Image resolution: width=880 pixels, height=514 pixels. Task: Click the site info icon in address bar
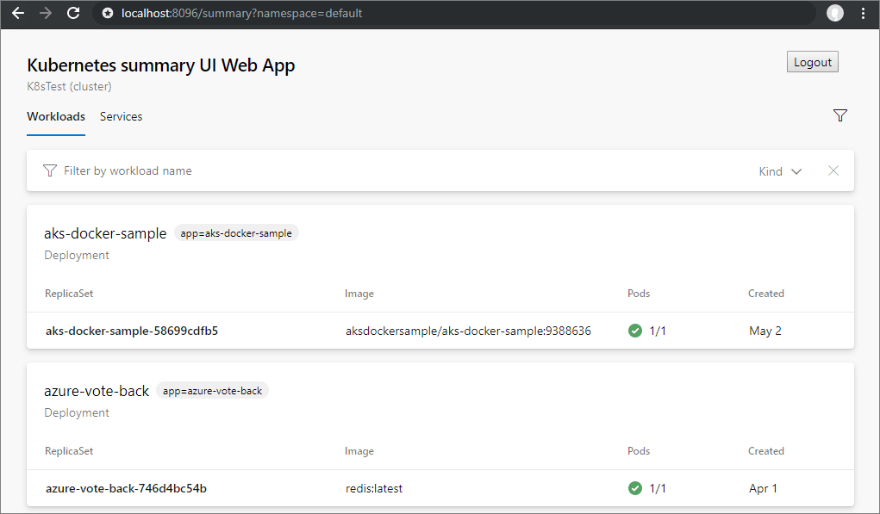(108, 13)
